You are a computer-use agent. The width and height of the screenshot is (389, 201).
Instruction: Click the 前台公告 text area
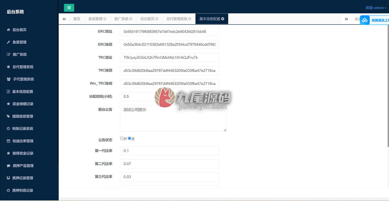pos(173,118)
